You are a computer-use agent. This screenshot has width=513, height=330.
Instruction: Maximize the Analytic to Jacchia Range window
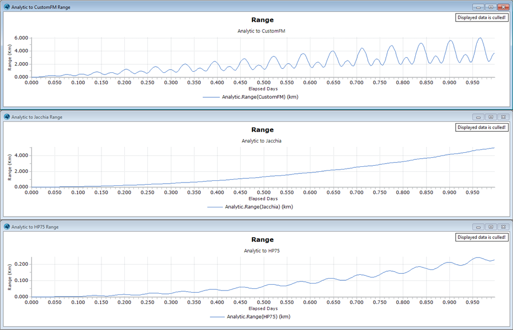click(491, 117)
